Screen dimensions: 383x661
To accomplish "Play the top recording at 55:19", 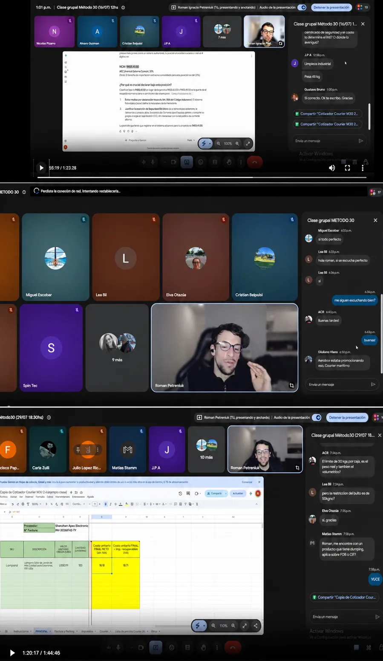I will tap(41, 168).
